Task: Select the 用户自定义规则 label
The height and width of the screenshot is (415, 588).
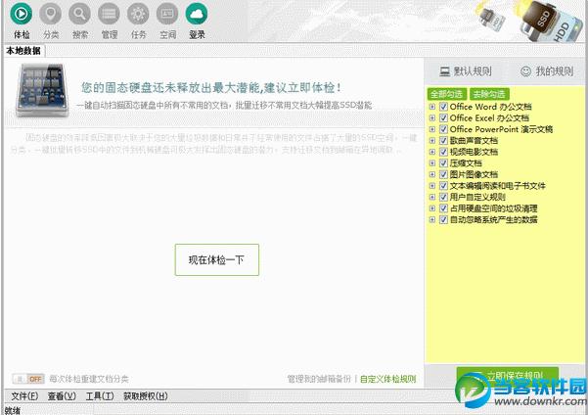Action: (477, 197)
